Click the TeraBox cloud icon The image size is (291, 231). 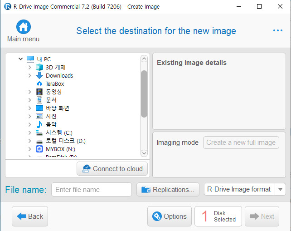click(39, 84)
